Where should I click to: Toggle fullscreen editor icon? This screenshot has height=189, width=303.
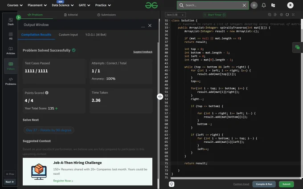293,15
